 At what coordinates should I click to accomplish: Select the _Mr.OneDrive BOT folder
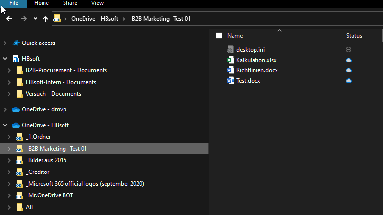(49, 195)
